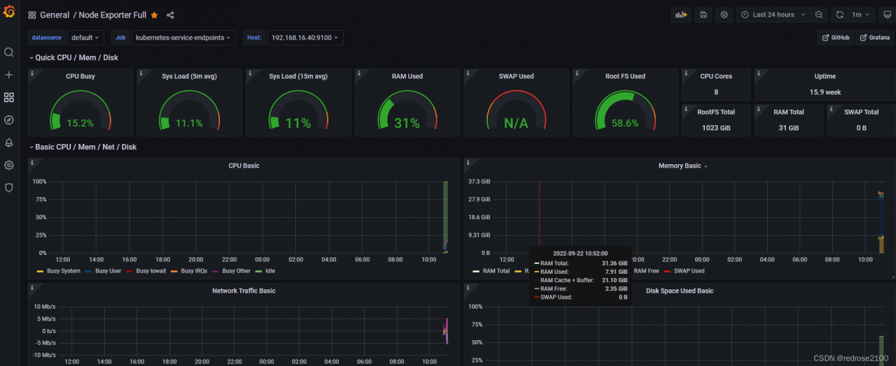The image size is (896, 366).
Task: Share the dashboard using share icon
Action: tap(171, 15)
